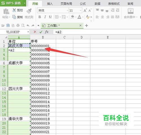Click the select-all corner triangle
Image resolution: width=141 pixels, height=135 pixels.
click(6, 37)
